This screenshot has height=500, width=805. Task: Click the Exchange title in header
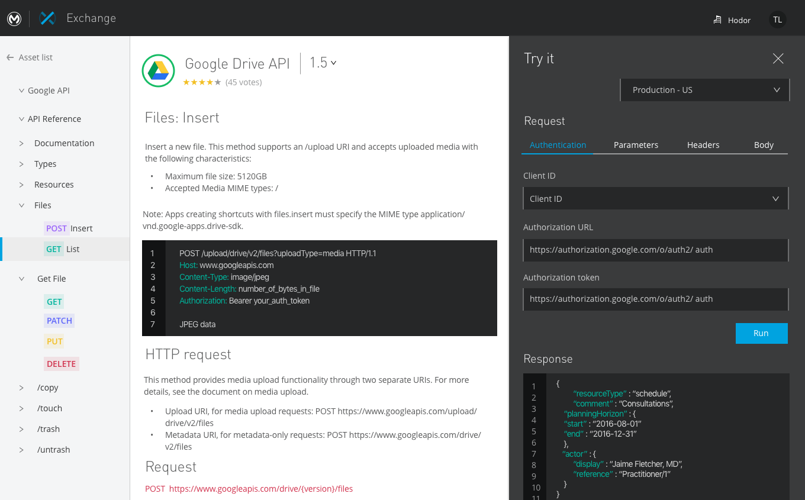point(91,18)
